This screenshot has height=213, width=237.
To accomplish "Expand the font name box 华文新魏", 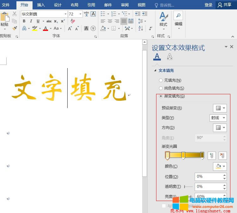I will point(65,14).
